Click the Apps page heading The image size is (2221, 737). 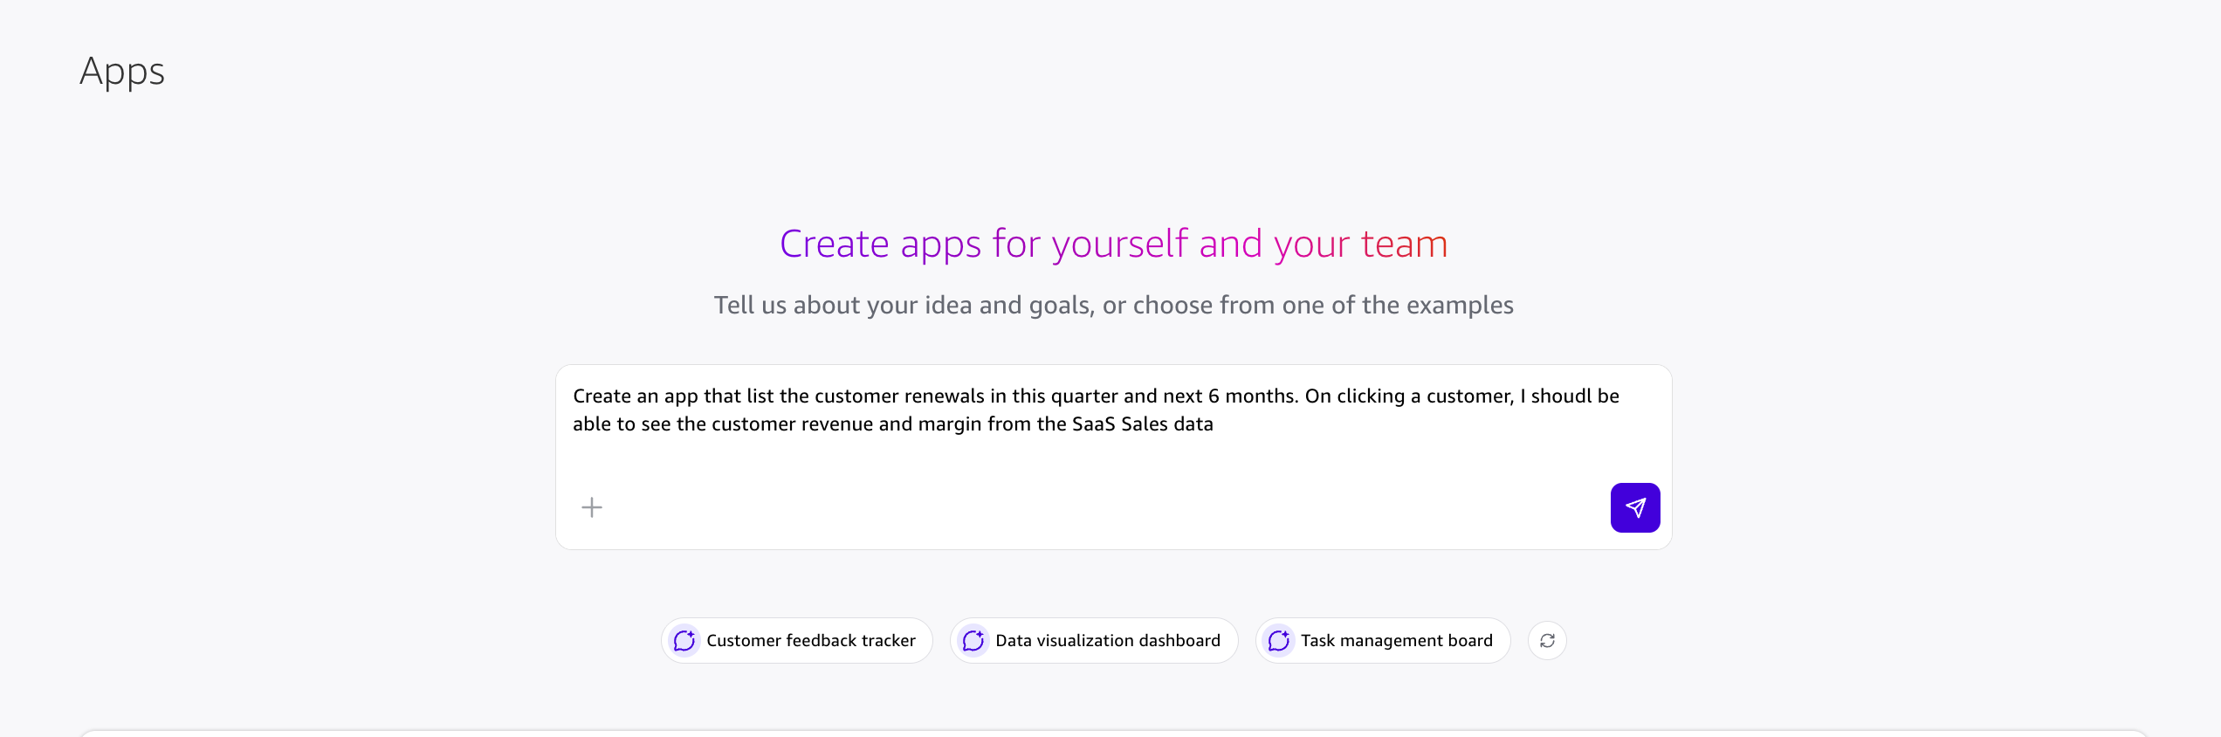[122, 72]
